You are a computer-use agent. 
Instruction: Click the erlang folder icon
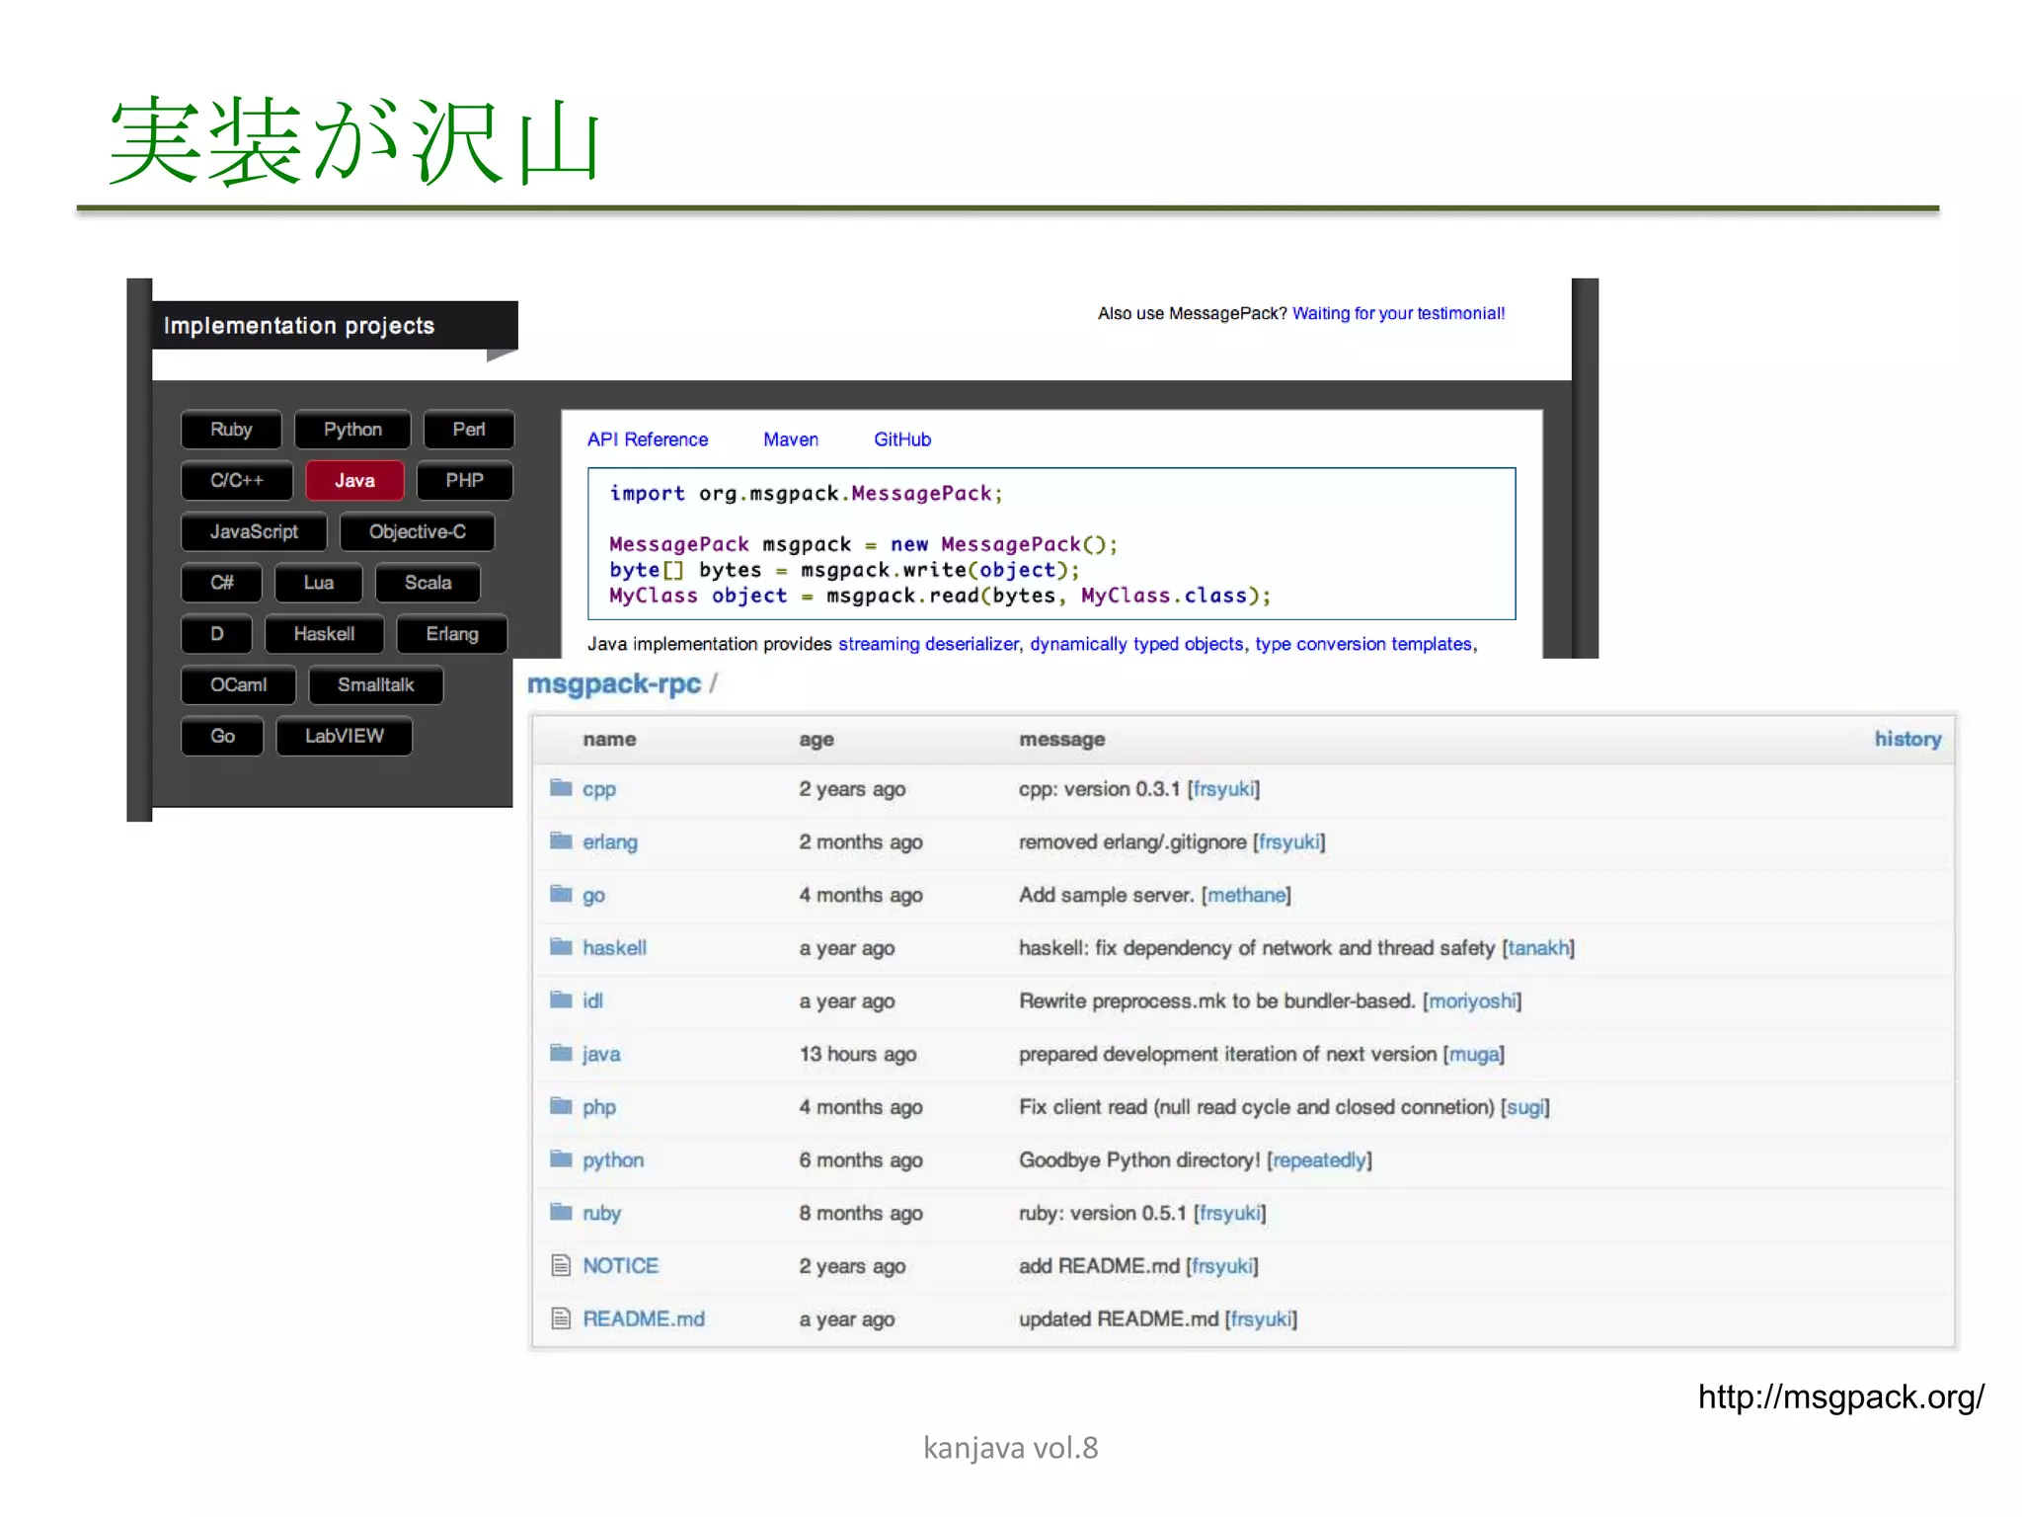[561, 840]
